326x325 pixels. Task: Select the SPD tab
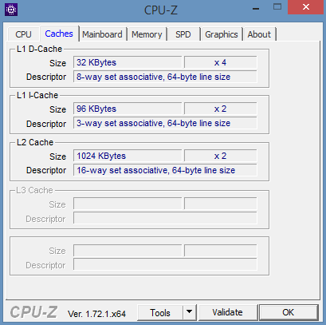pyautogui.click(x=183, y=34)
